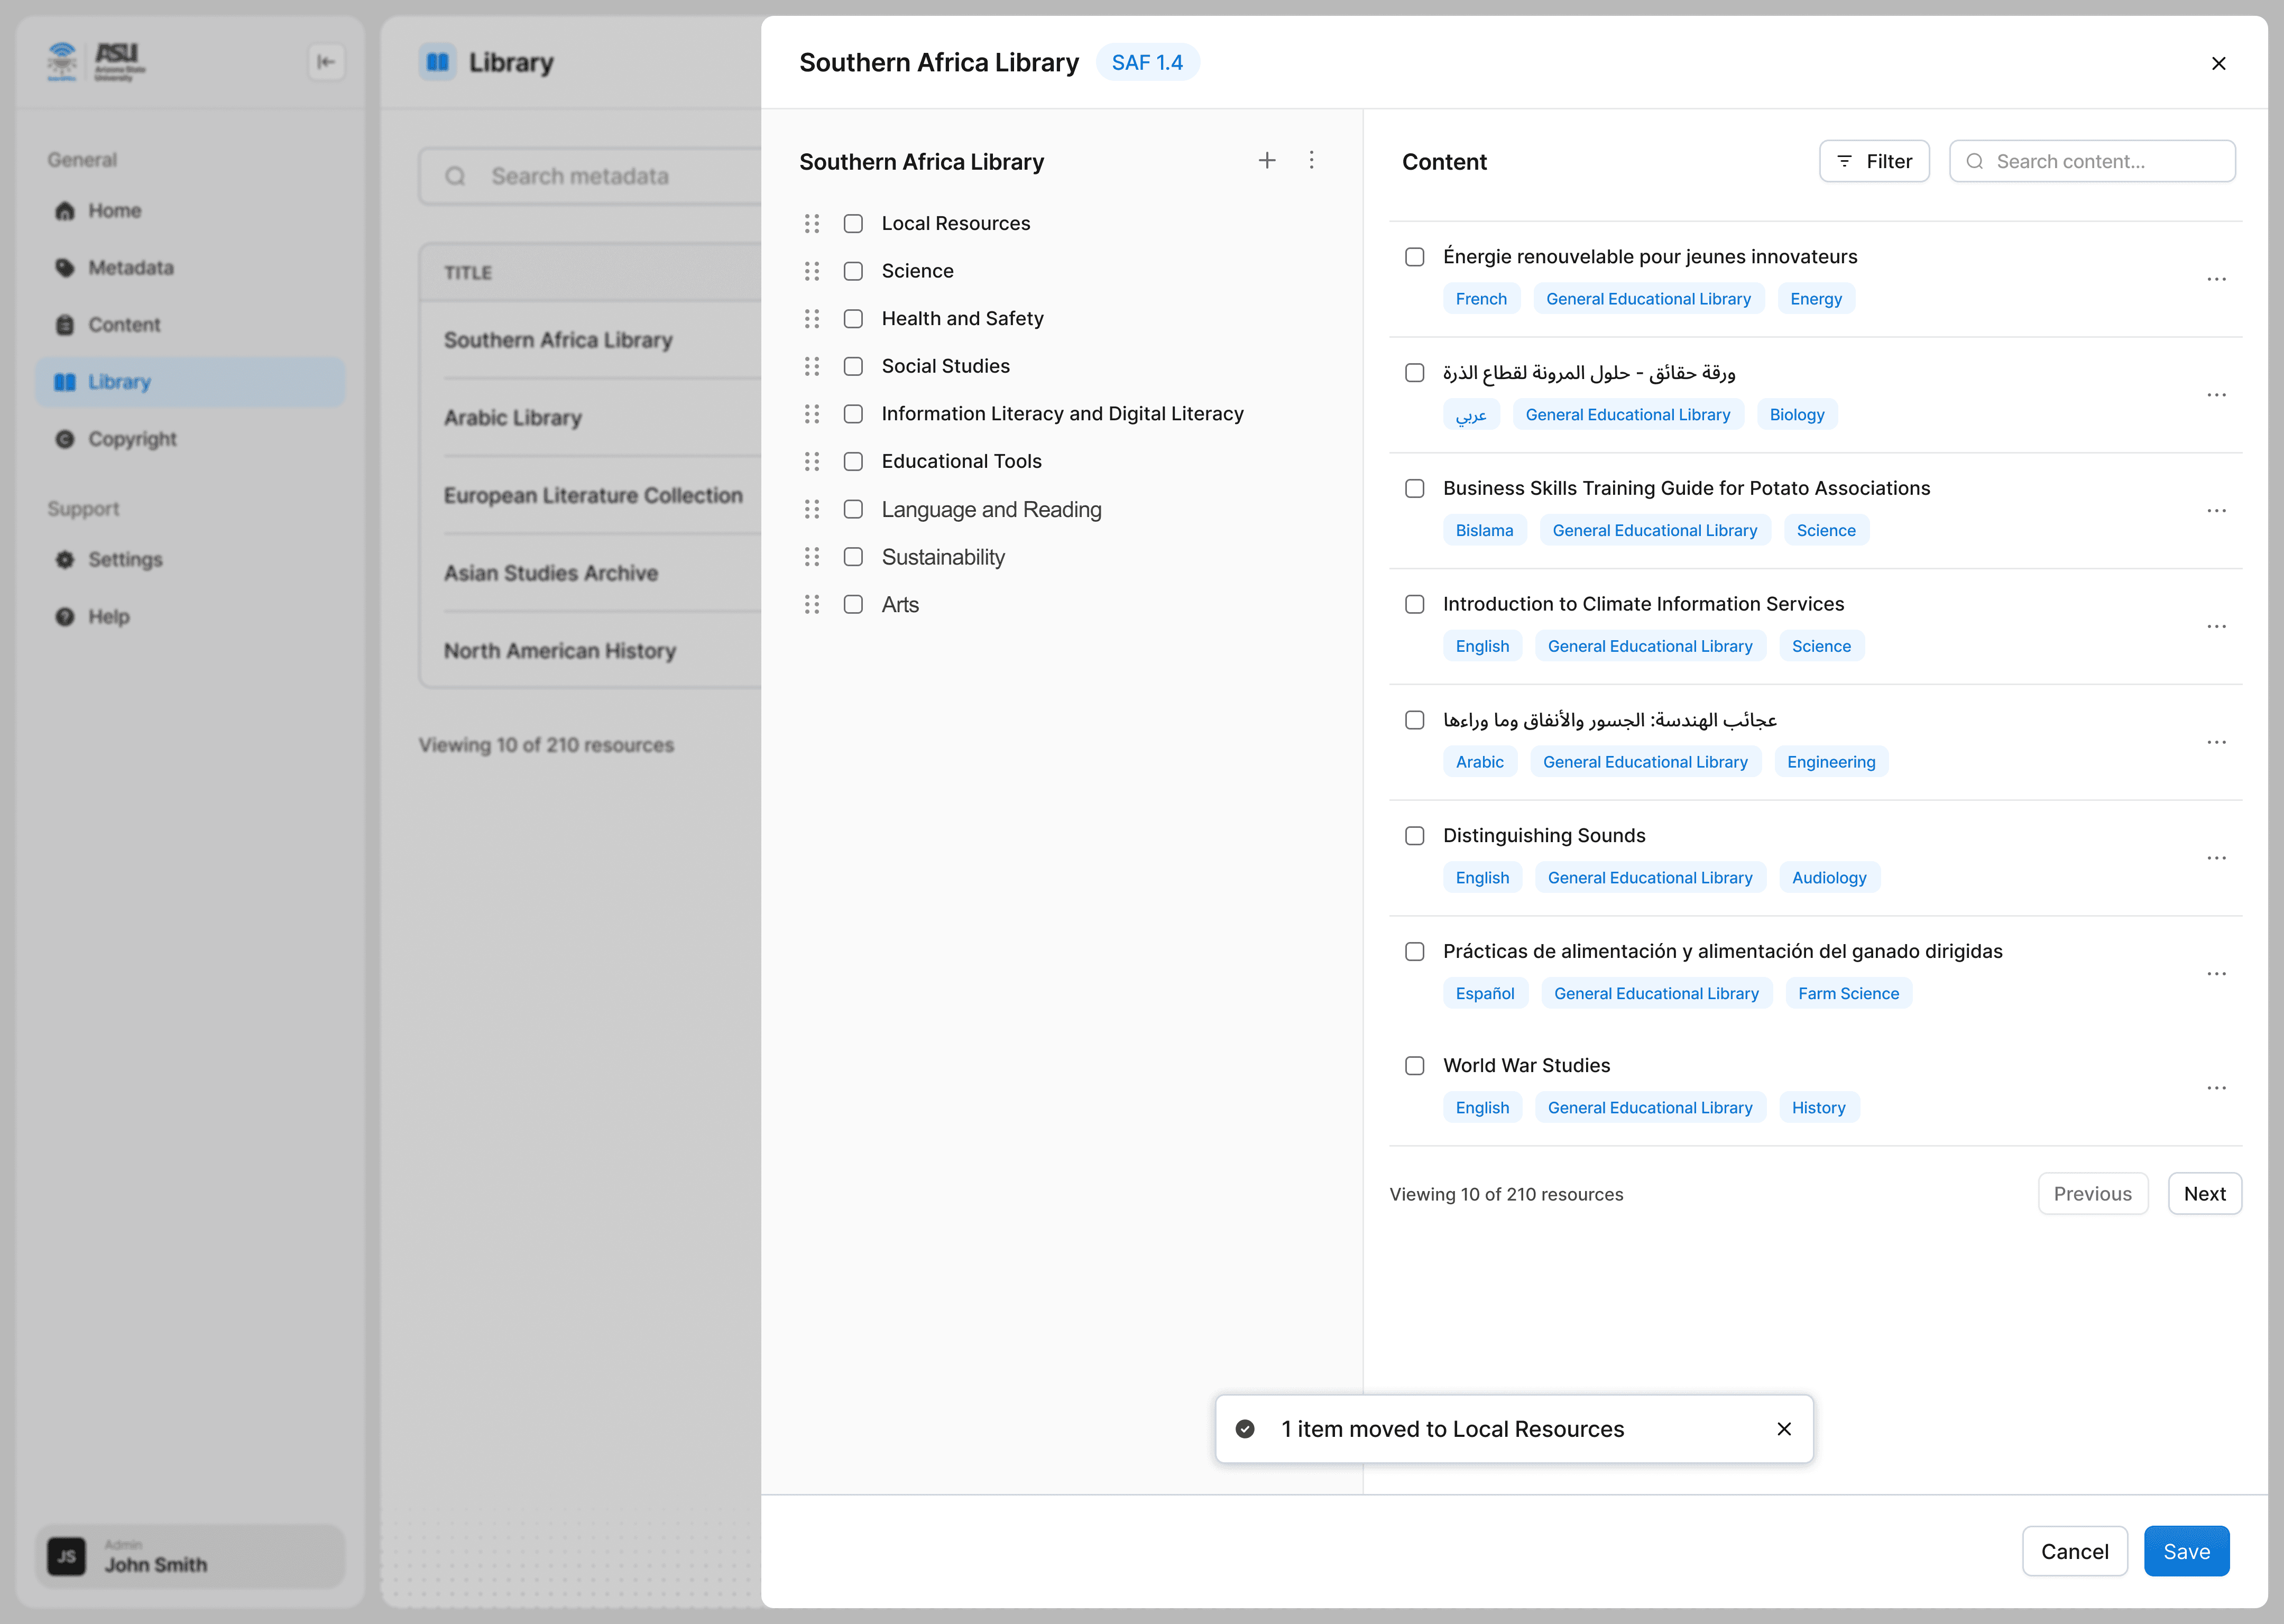Click the Farm Science tag
The image size is (2284, 1624).
1847,993
